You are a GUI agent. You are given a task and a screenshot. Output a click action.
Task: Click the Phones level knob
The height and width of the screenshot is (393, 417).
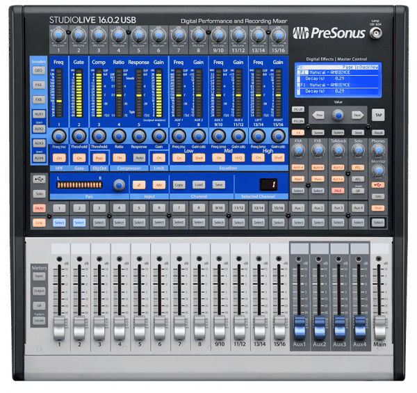click(x=377, y=149)
